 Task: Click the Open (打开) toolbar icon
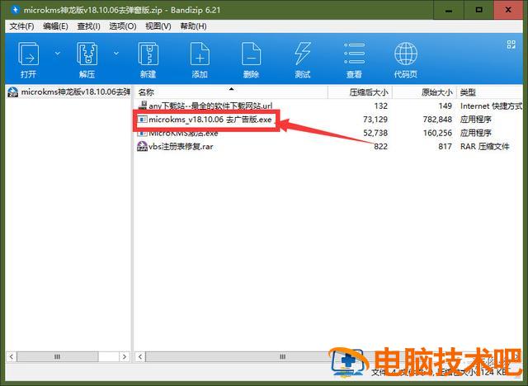click(x=28, y=54)
